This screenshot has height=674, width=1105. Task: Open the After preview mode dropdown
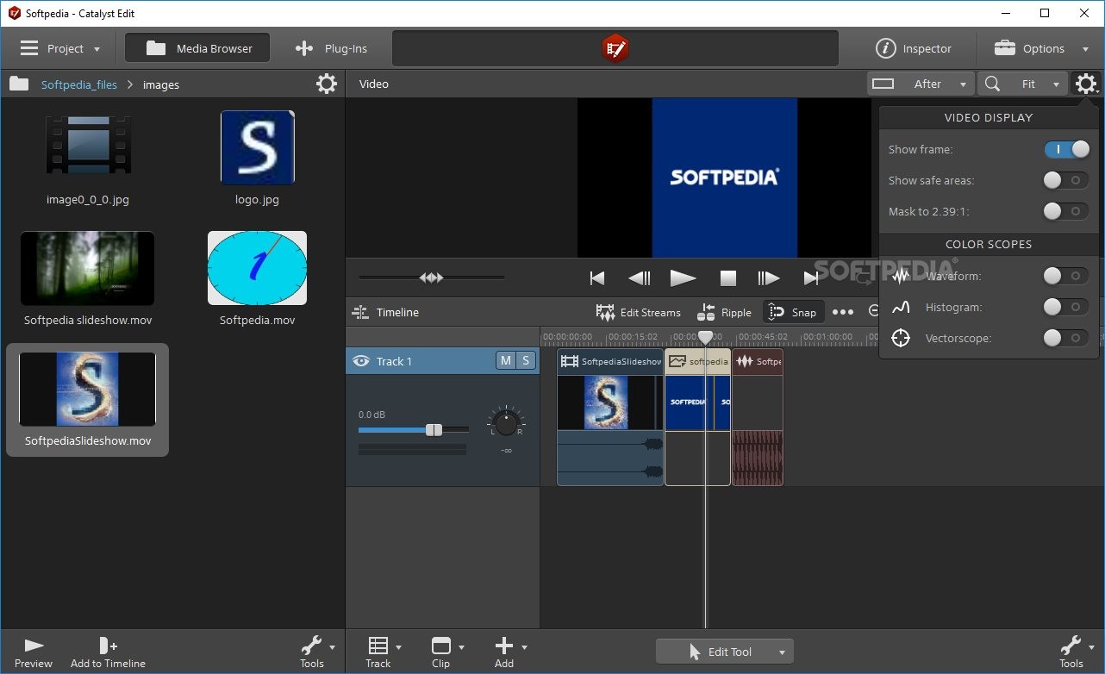(921, 84)
